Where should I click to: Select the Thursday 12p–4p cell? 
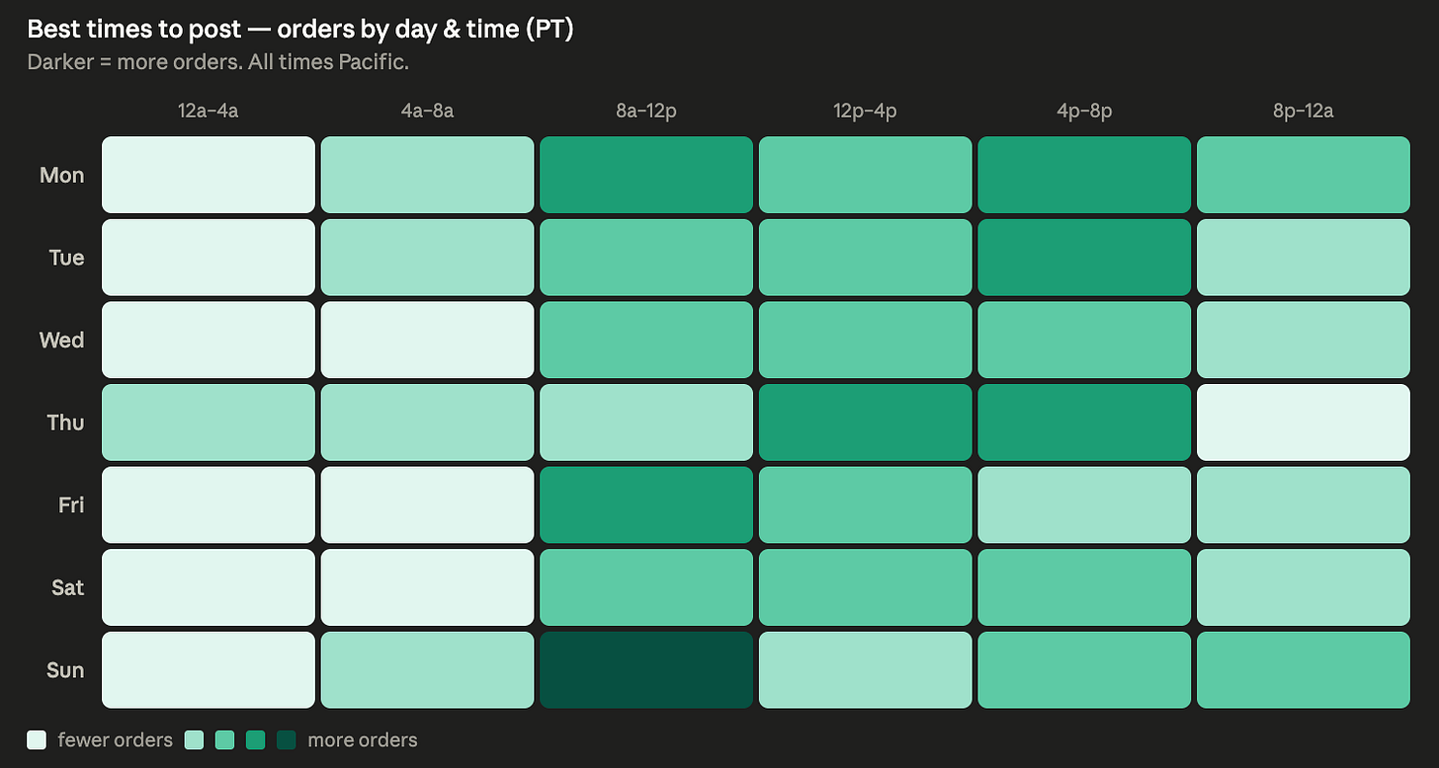coord(866,422)
